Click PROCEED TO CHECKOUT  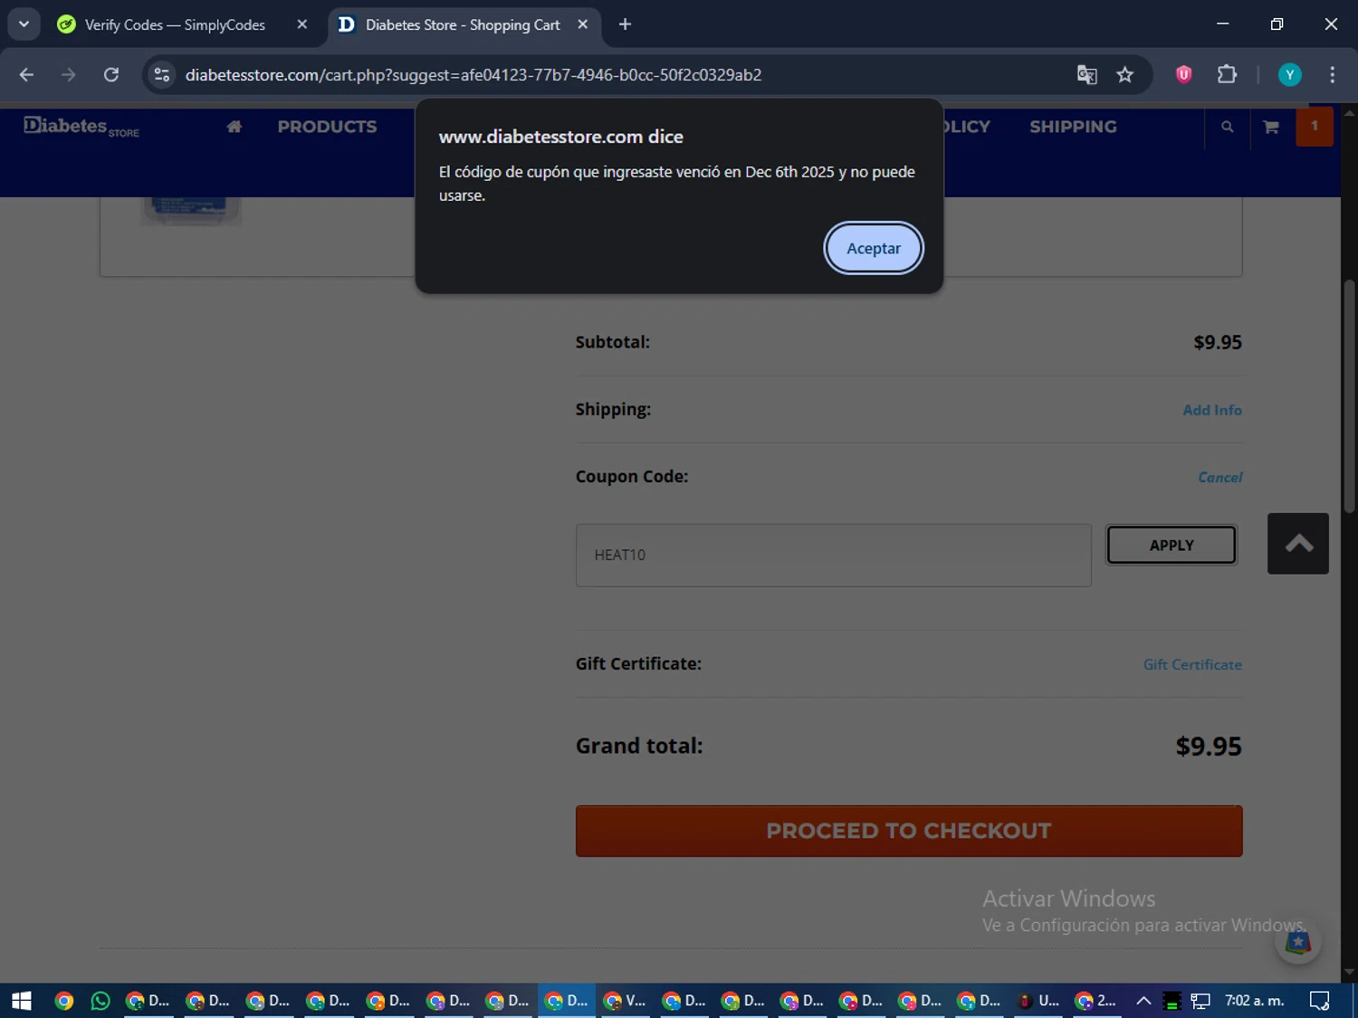coord(909,831)
